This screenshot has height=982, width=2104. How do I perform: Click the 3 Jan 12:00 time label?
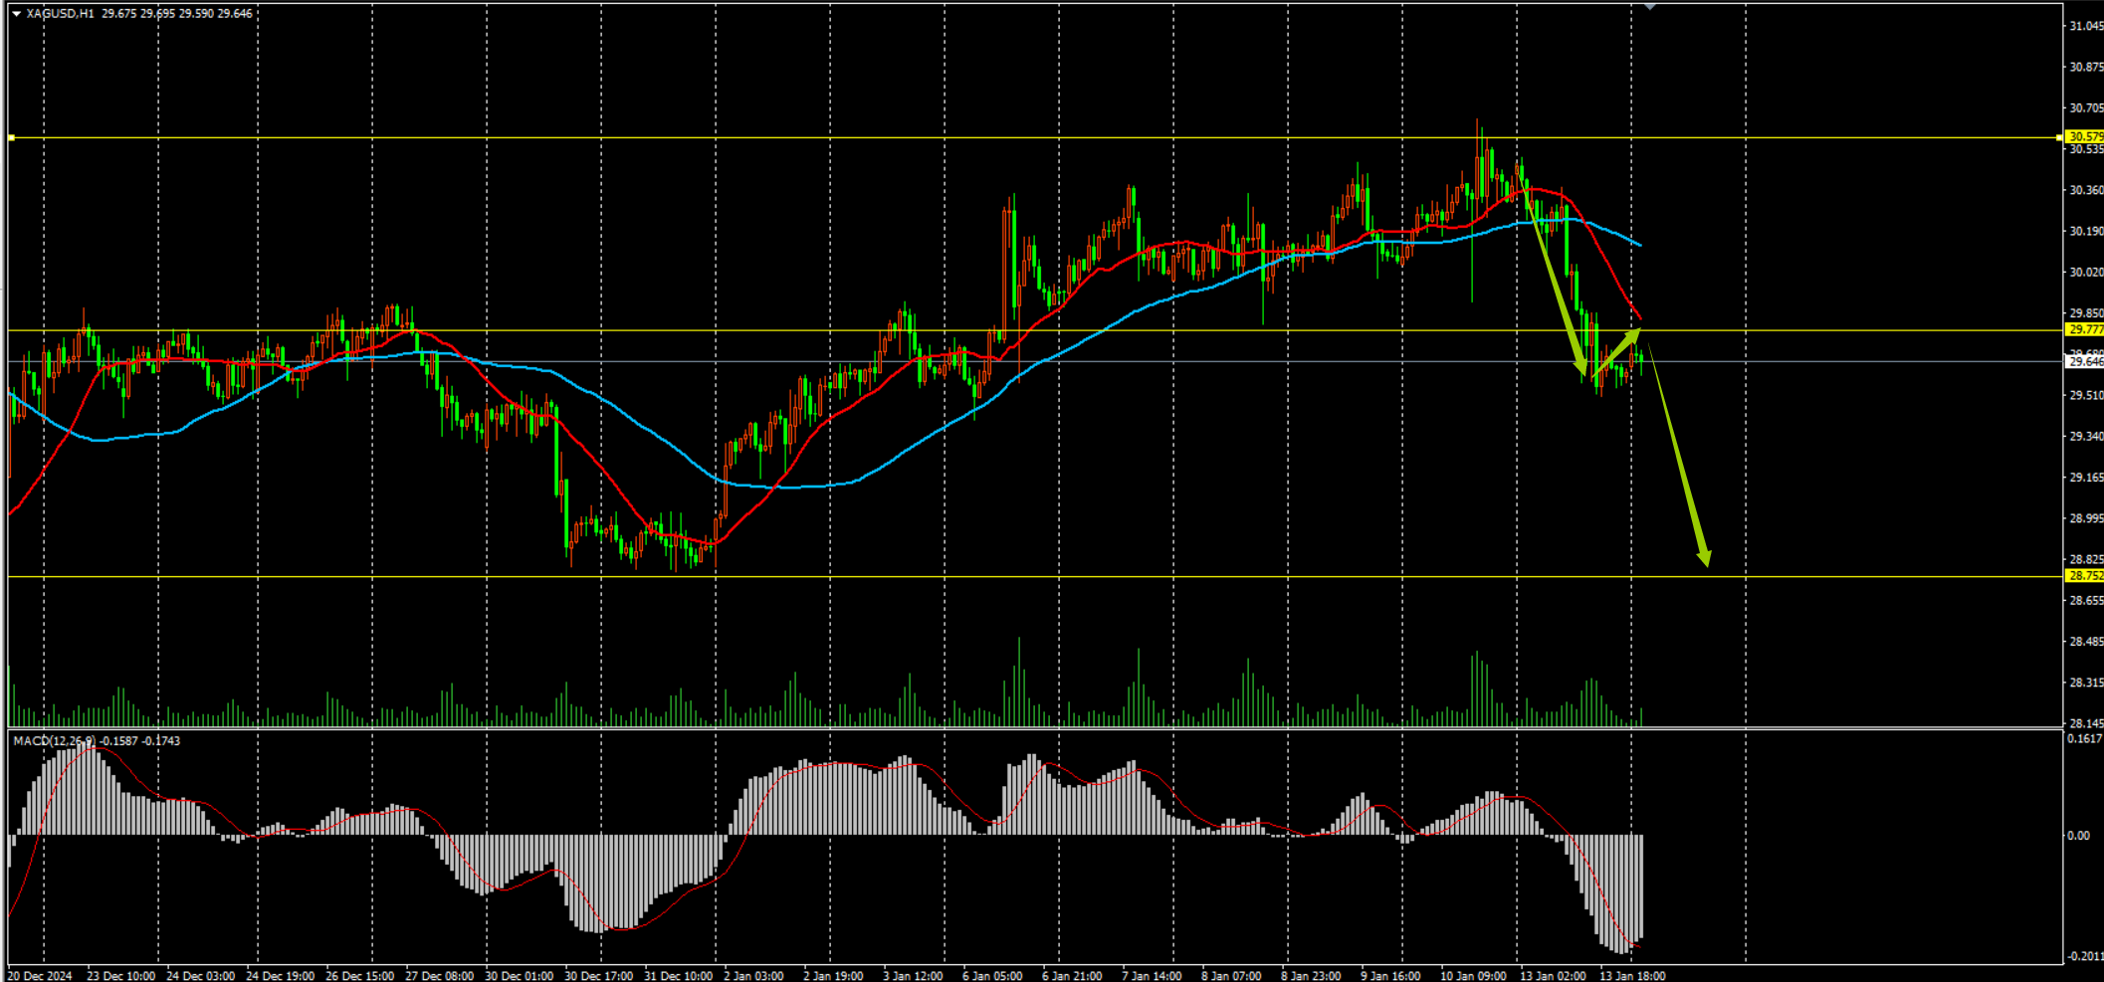pyautogui.click(x=913, y=976)
